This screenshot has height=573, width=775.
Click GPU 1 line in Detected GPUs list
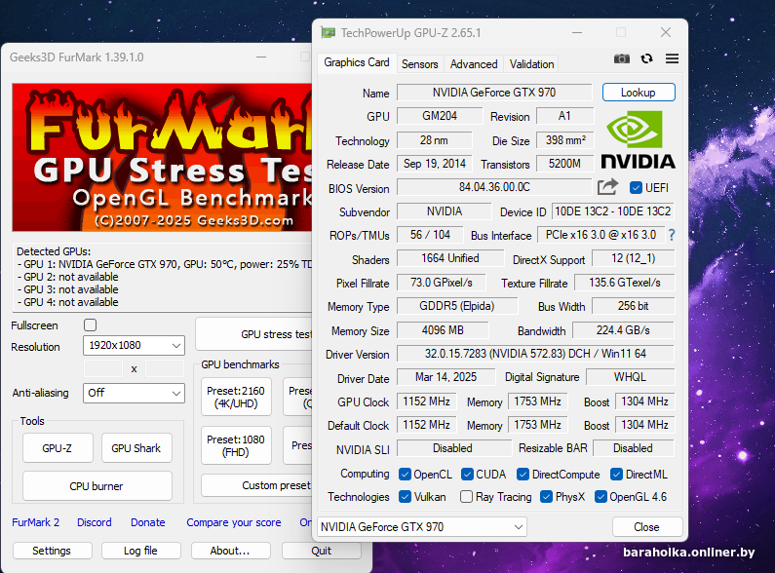point(165,264)
